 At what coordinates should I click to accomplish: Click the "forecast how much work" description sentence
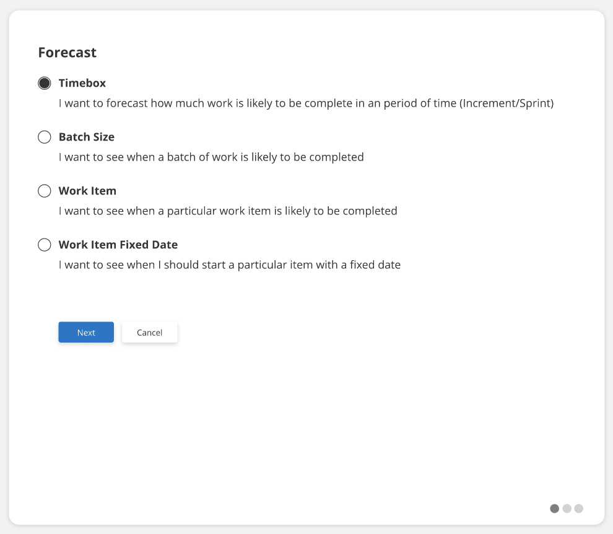pos(248,103)
